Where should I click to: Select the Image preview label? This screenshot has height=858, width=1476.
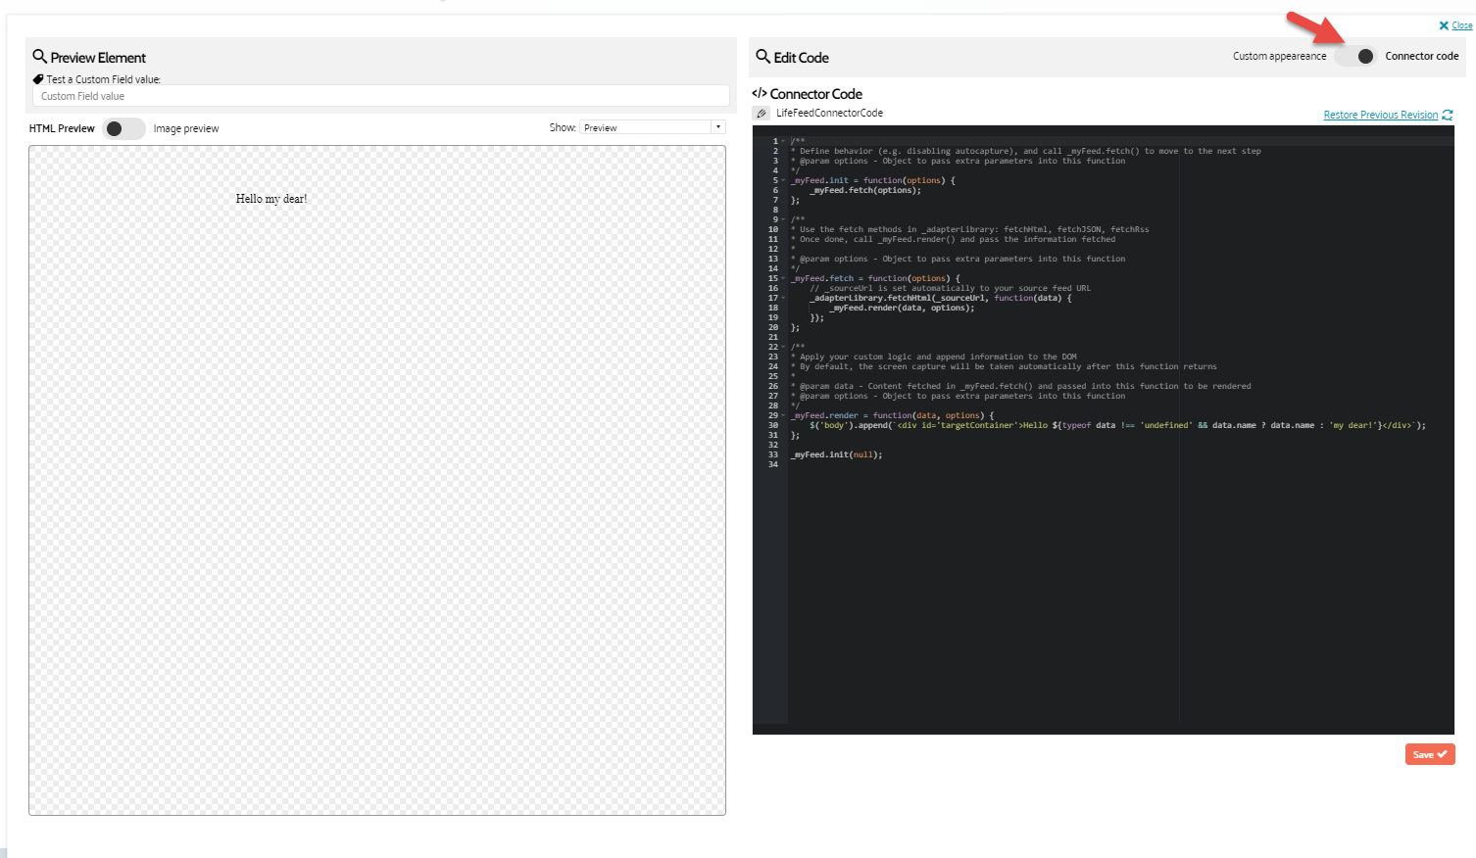tap(186, 128)
